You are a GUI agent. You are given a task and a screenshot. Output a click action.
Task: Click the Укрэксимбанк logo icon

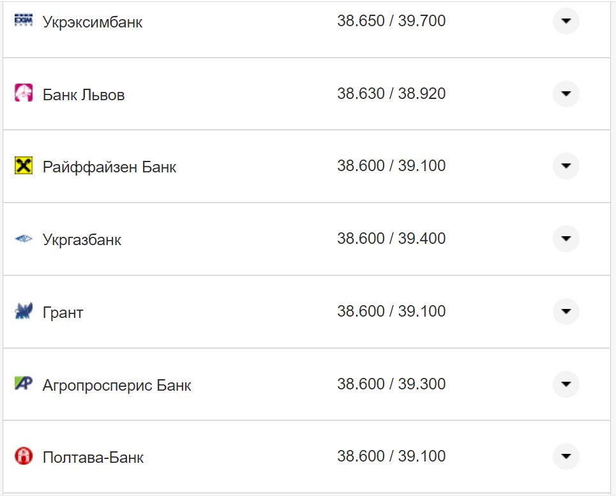tap(23, 20)
